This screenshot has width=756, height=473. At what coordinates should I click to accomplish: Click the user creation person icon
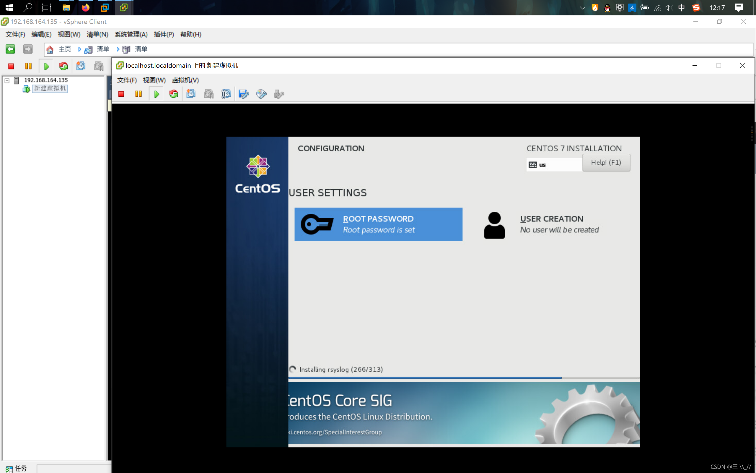pos(494,225)
